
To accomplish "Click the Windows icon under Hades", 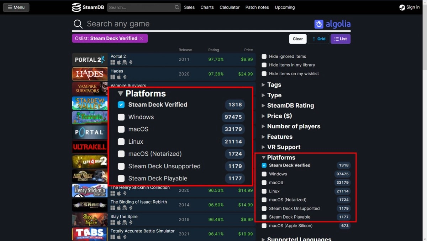I will [x=113, y=77].
